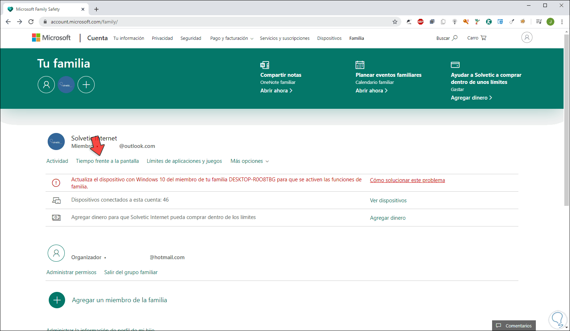
Task: Click the OneNote icon above Compartir notas
Action: click(265, 65)
